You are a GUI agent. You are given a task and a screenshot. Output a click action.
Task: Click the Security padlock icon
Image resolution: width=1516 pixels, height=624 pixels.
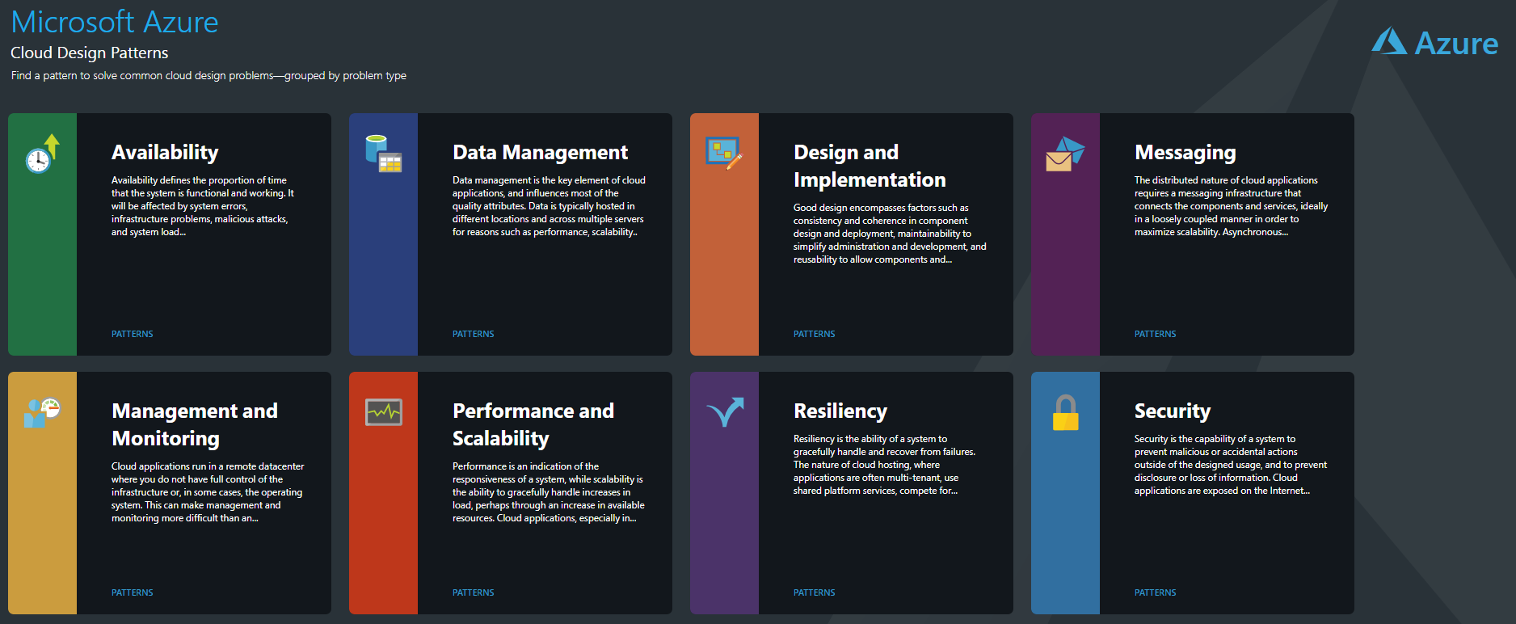coord(1065,412)
